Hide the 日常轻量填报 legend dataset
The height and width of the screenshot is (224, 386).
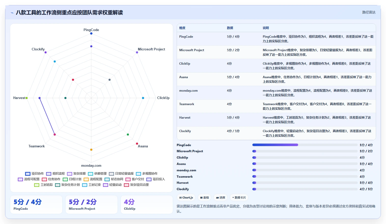click(121, 174)
